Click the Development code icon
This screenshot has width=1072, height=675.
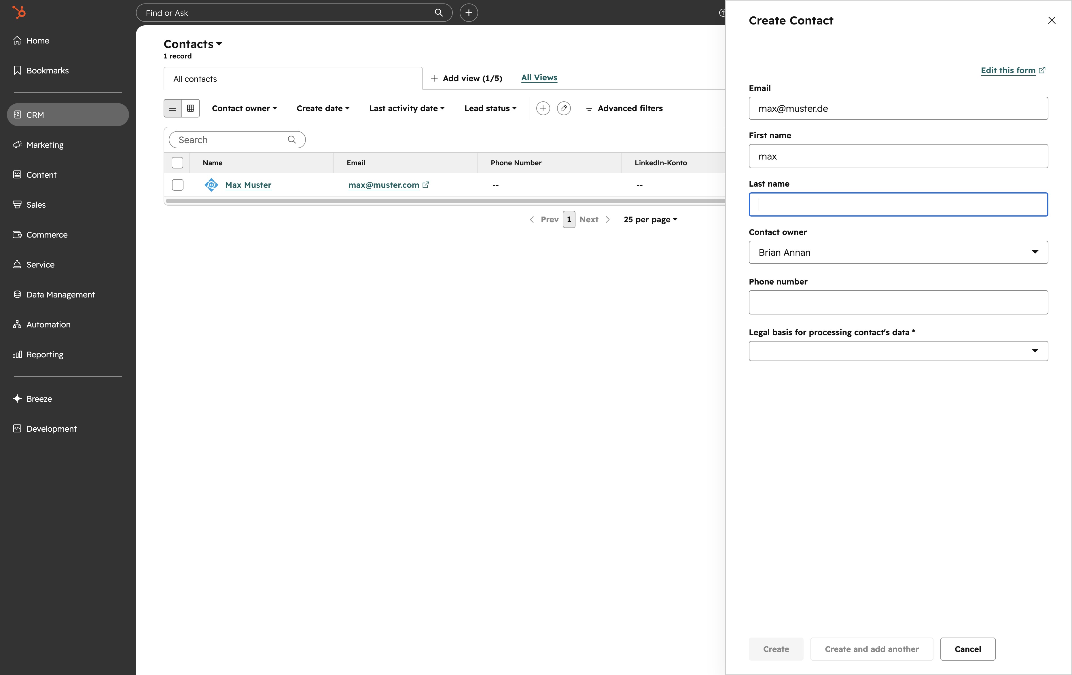(x=17, y=428)
